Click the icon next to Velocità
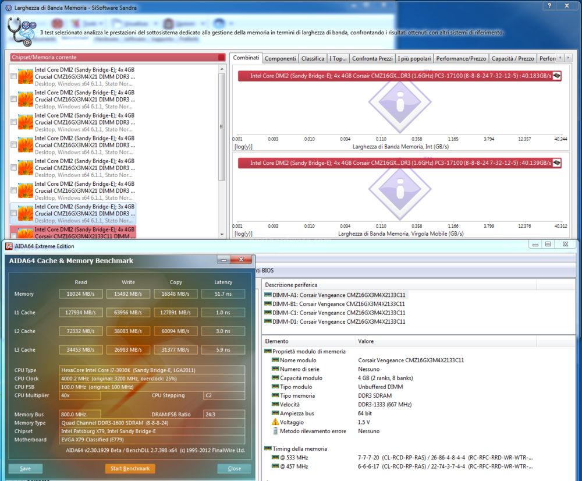 tap(275, 405)
